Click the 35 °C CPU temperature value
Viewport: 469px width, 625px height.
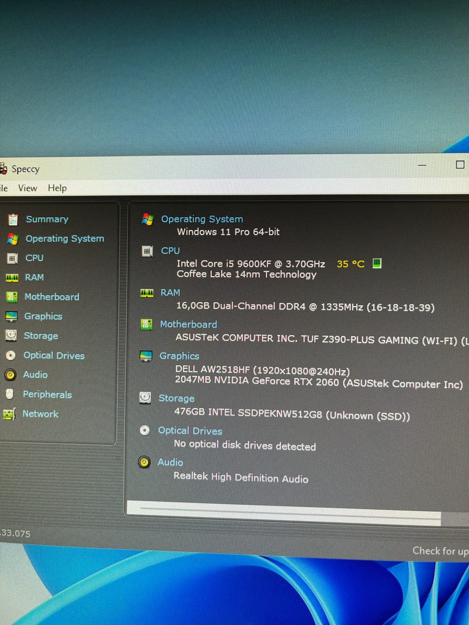351,264
